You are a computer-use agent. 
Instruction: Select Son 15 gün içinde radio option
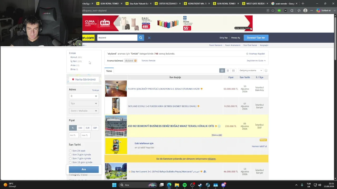(x=70, y=162)
